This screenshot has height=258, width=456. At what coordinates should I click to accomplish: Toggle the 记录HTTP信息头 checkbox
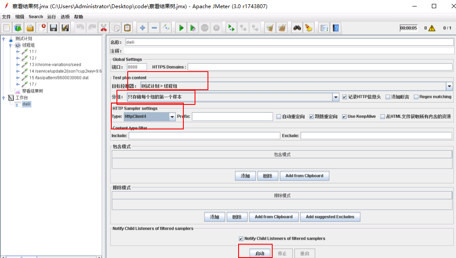point(345,97)
